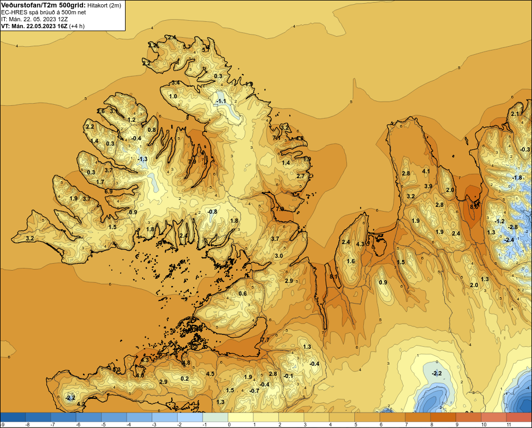
Task: Click the 2.6 temperature label
Action: coord(101,111)
